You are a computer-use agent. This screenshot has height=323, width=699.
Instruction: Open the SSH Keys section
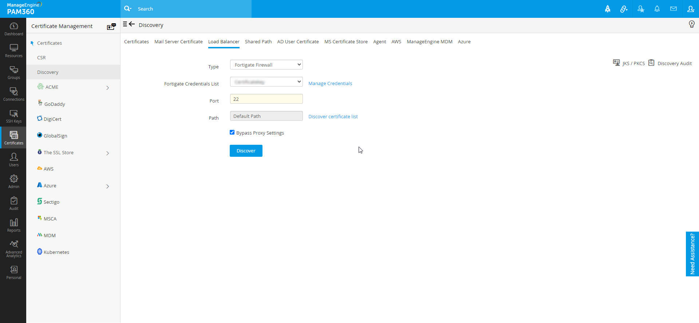coord(13,116)
